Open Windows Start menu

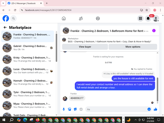click(4, 120)
